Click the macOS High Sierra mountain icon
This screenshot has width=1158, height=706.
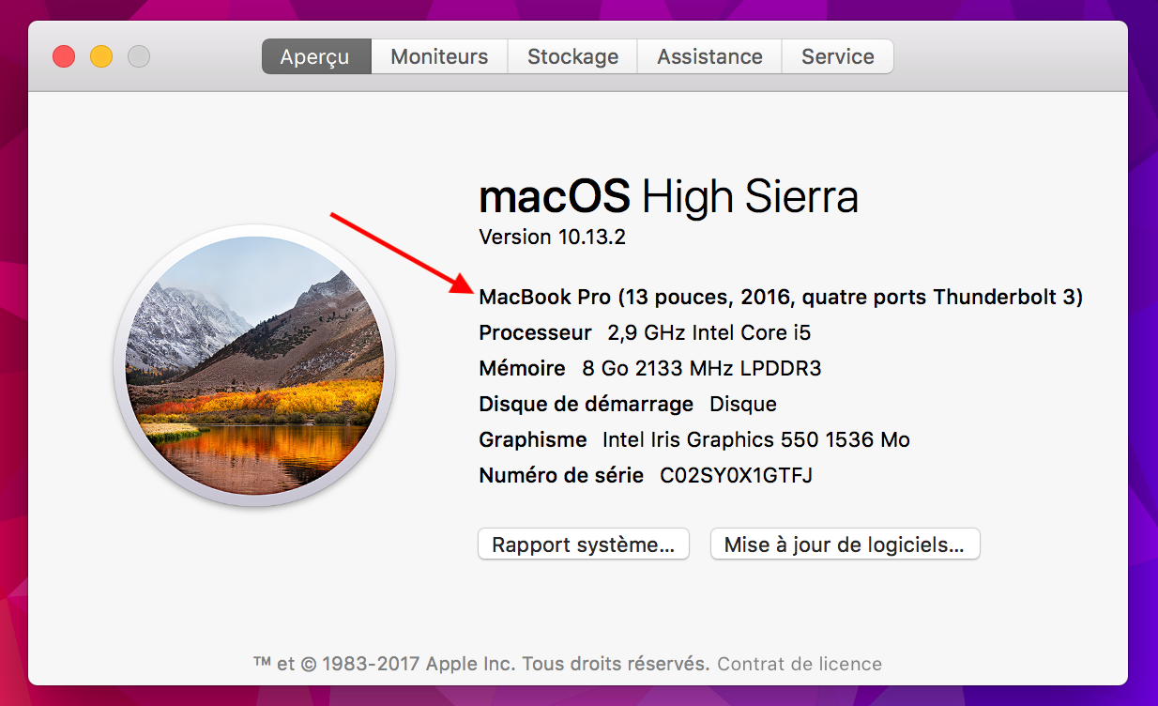(x=254, y=366)
